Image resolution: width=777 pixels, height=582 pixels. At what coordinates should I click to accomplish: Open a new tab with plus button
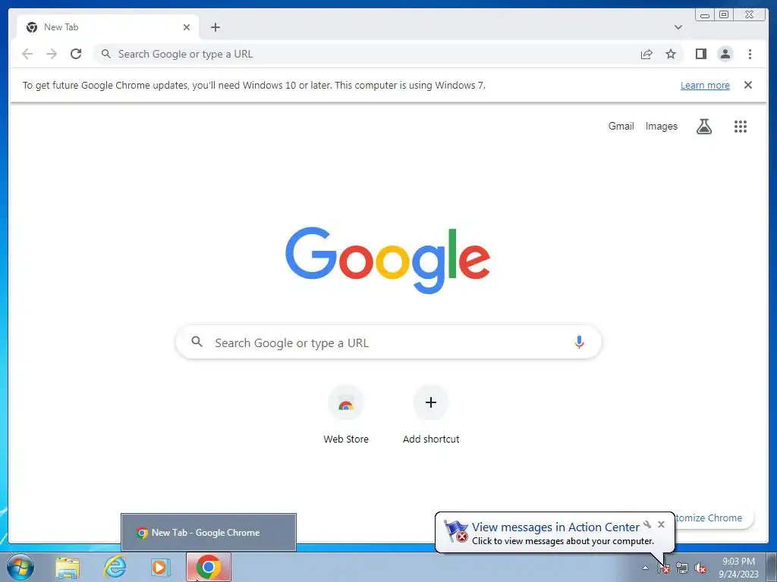coord(215,27)
